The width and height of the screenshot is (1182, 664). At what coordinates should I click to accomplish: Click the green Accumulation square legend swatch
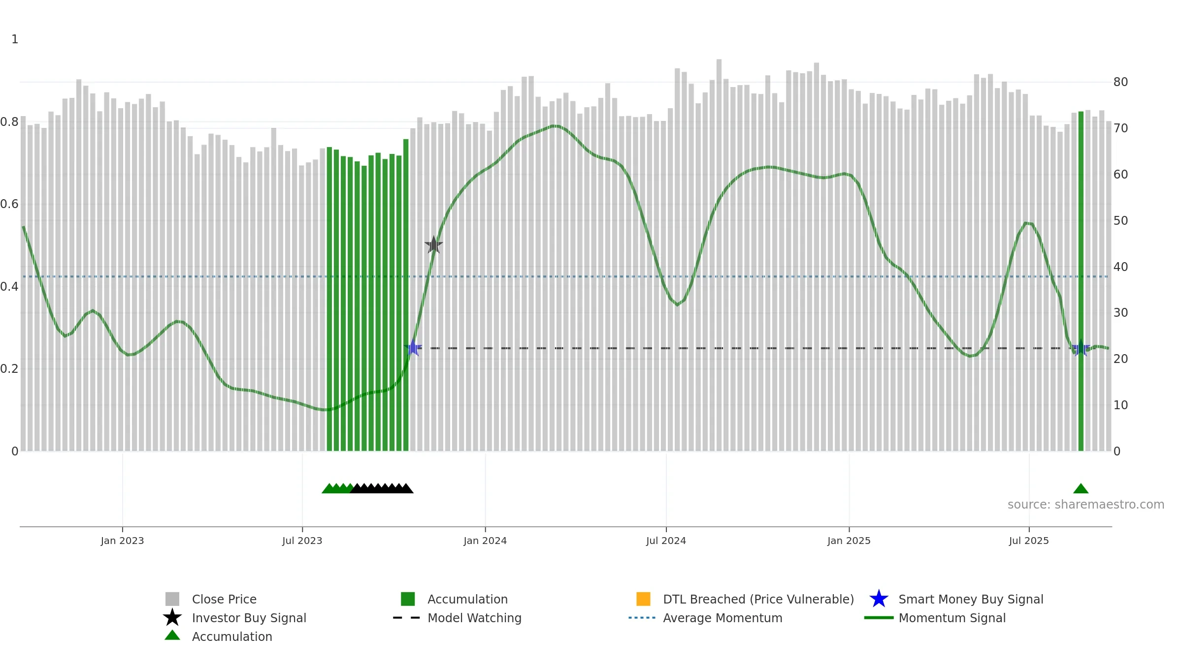point(408,599)
